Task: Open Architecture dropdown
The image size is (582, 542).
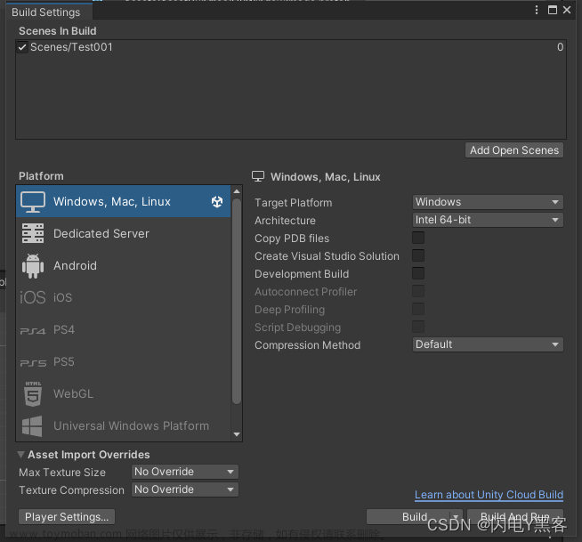Action: [488, 220]
